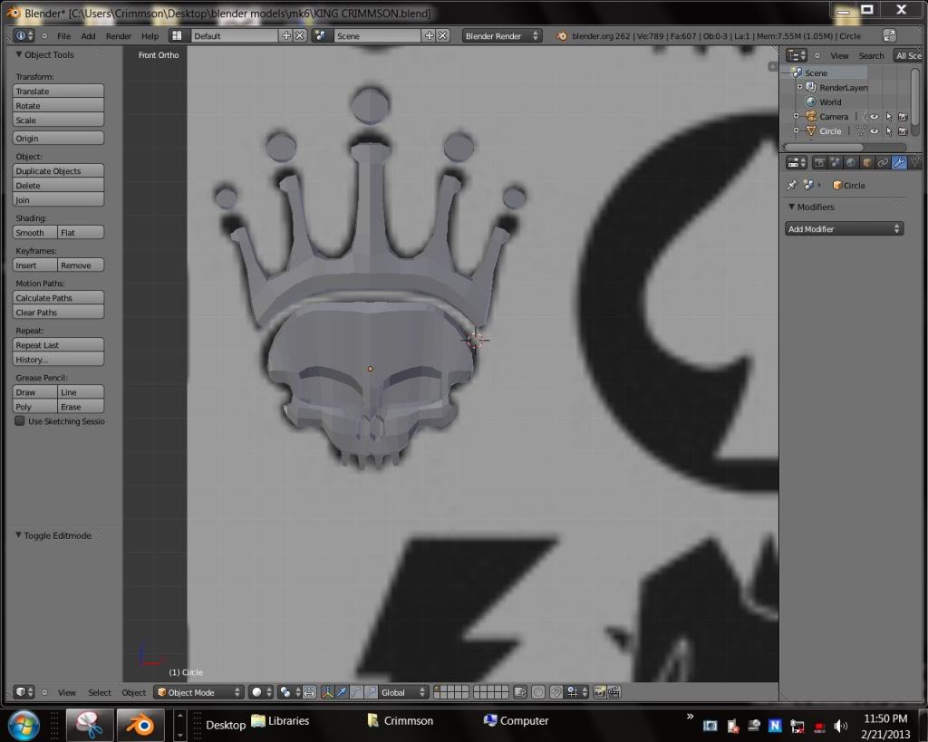928x742 pixels.
Task: Launch Blender from the Windows taskbar
Action: point(140,724)
